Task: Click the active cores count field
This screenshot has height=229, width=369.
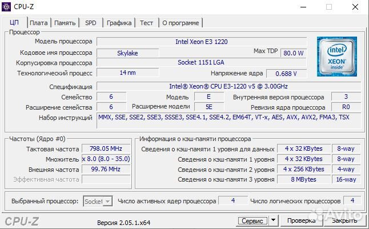Action: (233, 200)
